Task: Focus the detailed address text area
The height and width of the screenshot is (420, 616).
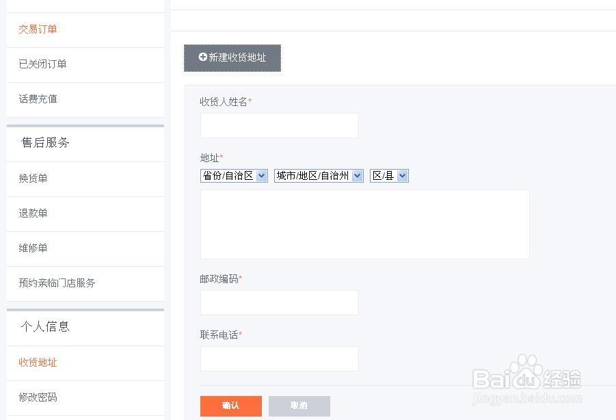Action: click(364, 224)
